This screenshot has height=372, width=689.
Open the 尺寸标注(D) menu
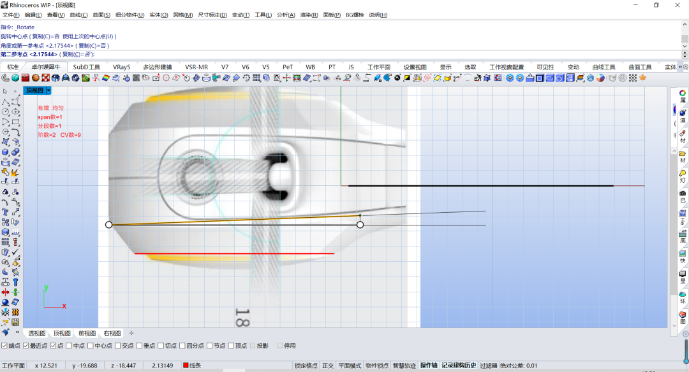(212, 15)
